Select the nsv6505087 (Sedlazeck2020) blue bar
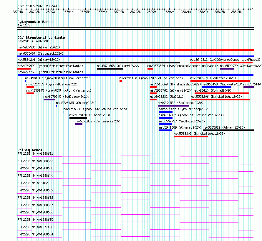The width and height of the screenshot is (262, 241). pyautogui.click(x=135, y=56)
